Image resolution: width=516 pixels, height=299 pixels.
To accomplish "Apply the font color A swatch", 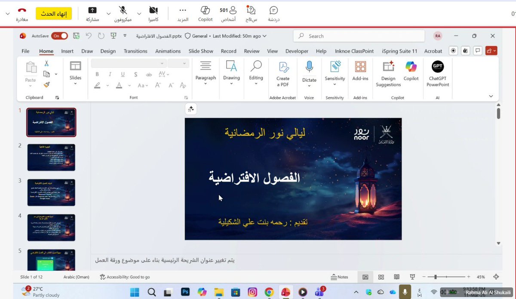I will [118, 85].
